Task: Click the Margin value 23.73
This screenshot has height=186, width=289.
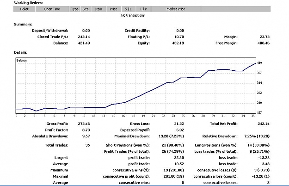Action: (264, 37)
